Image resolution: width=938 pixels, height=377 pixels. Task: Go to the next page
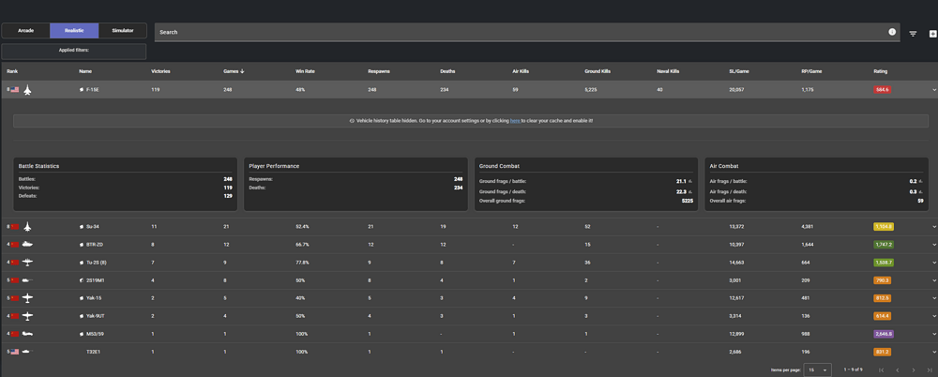click(x=913, y=370)
